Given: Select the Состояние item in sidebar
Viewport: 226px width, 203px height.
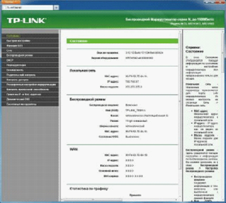Looking at the screenshot, I should coord(30,36).
